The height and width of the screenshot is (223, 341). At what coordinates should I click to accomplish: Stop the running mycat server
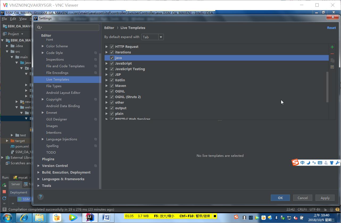pos(4,192)
